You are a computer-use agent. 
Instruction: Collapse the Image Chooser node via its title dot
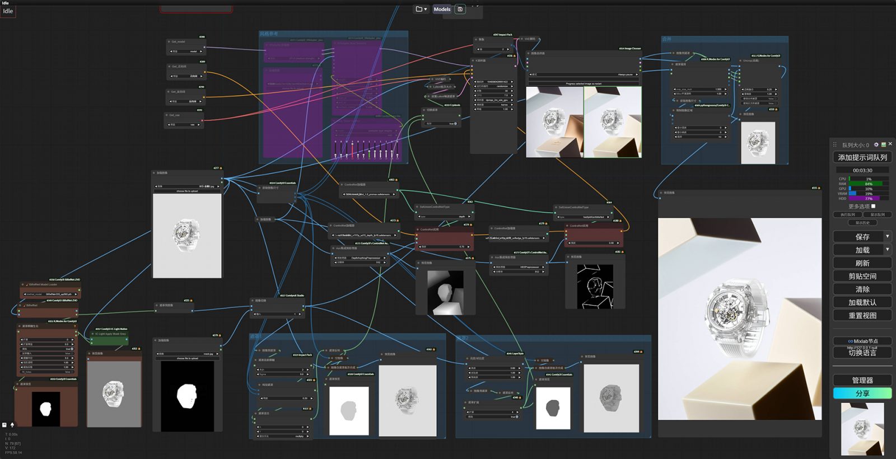[x=529, y=54]
